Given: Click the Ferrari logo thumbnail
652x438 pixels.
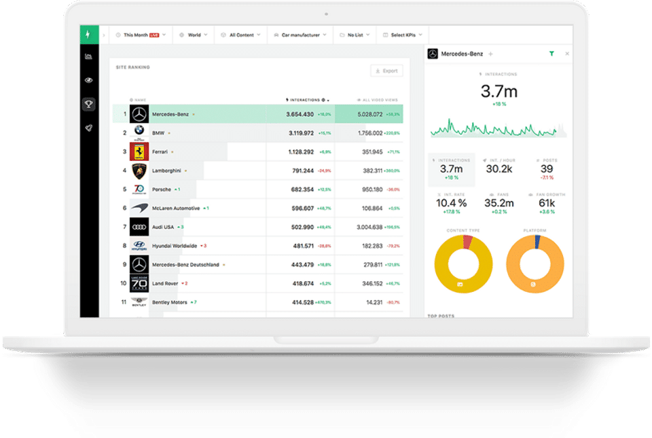Looking at the screenshot, I should point(139,151).
